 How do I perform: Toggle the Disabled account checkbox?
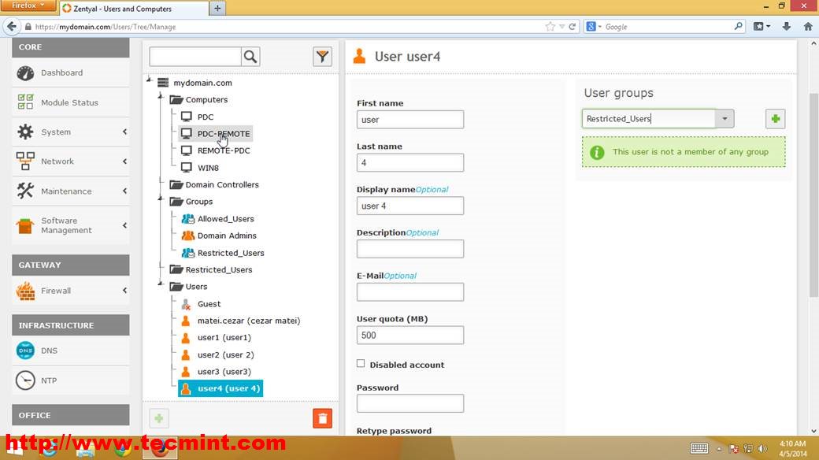(x=361, y=363)
